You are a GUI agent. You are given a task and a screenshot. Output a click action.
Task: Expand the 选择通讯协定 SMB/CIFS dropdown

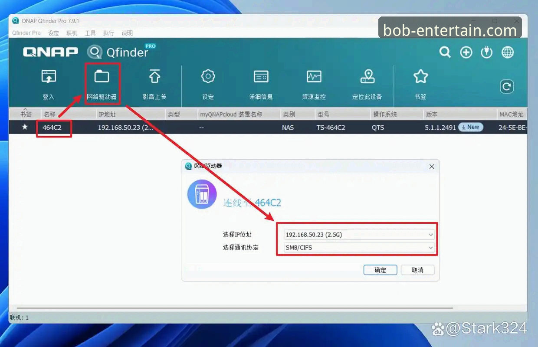[x=359, y=248]
